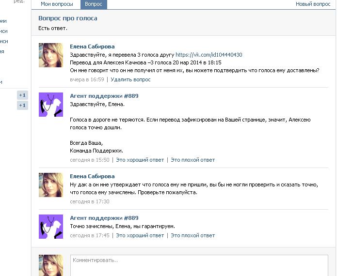Mark the 17:45 reply as Это хороший ответ
353x276 pixels.
[x=140, y=235]
